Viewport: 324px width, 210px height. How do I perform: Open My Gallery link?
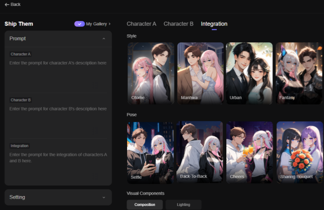[98, 24]
